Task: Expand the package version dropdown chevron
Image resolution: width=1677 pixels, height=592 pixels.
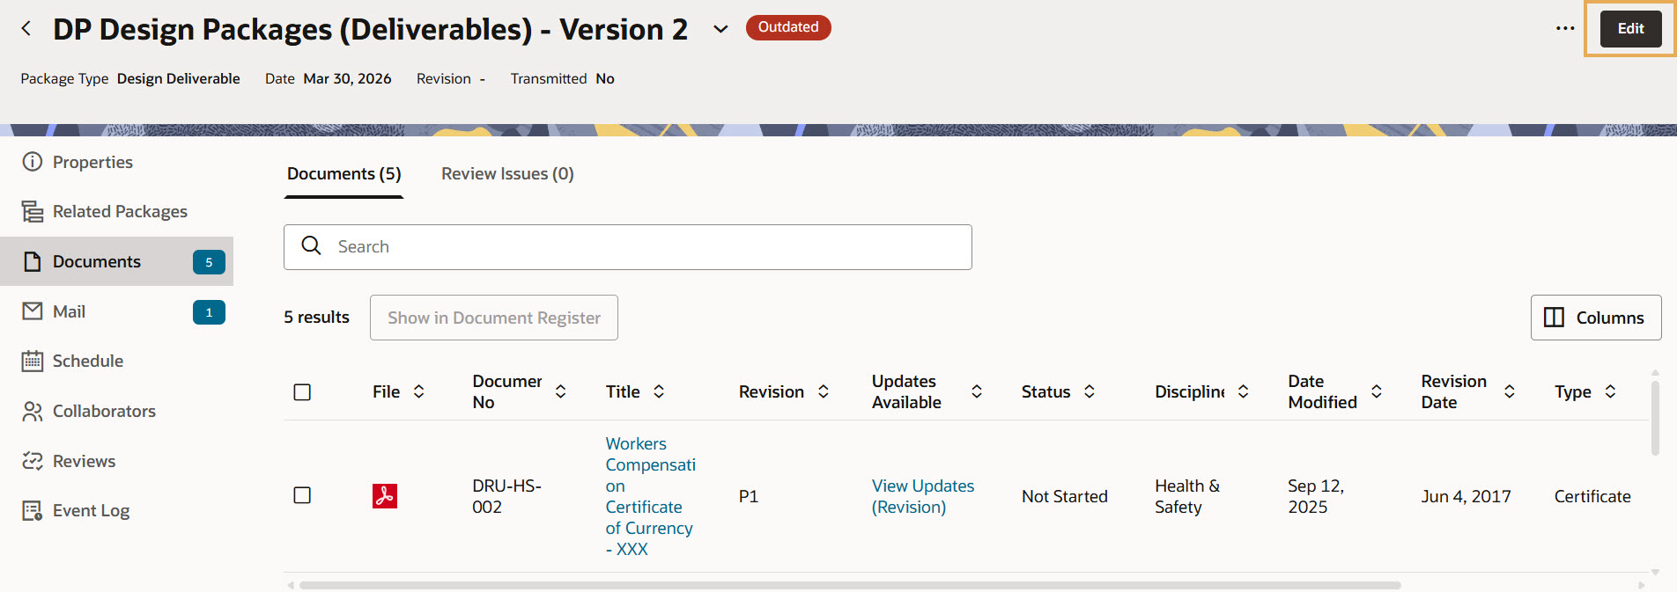Action: point(720,29)
